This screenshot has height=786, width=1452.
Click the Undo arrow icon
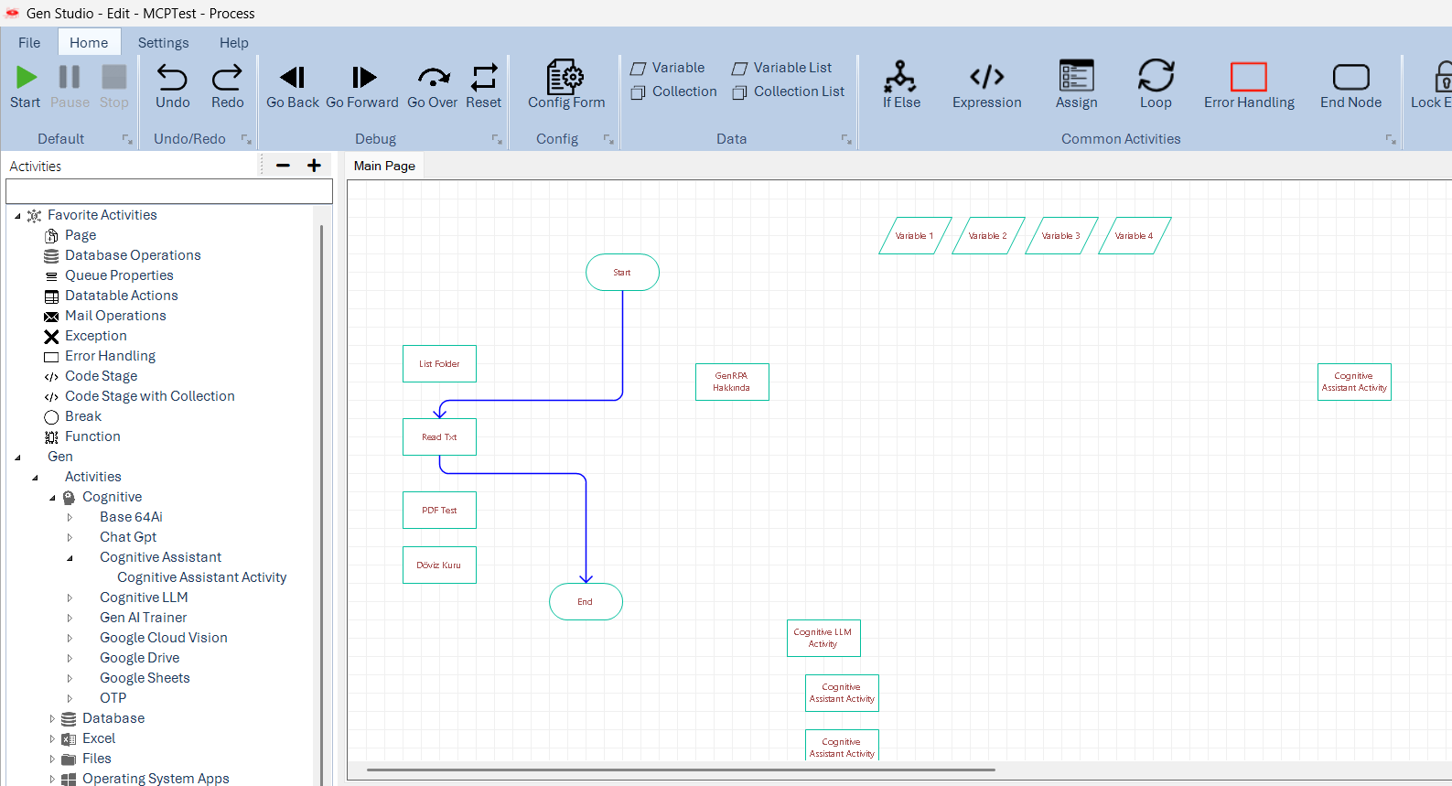click(172, 78)
